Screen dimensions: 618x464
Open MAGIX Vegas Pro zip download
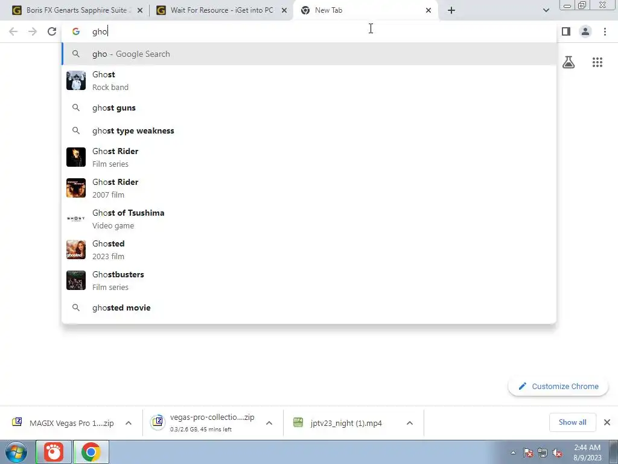click(x=63, y=423)
